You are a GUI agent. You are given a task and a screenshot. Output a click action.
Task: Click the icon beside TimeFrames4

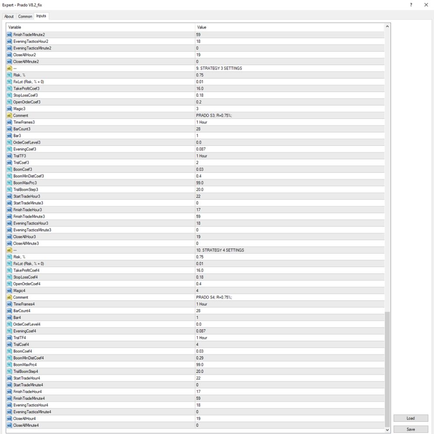point(10,304)
